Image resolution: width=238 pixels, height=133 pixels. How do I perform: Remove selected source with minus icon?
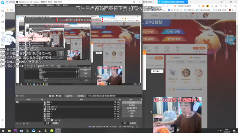49,120
